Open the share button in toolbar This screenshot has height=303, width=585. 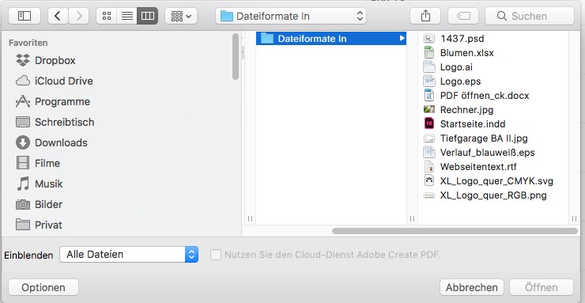425,16
